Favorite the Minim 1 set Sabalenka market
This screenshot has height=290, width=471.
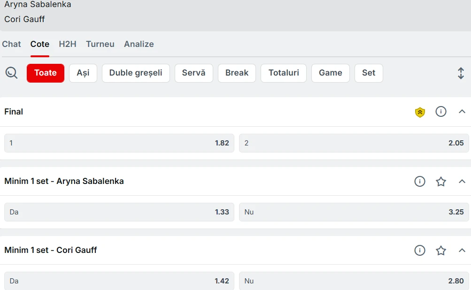pos(440,181)
